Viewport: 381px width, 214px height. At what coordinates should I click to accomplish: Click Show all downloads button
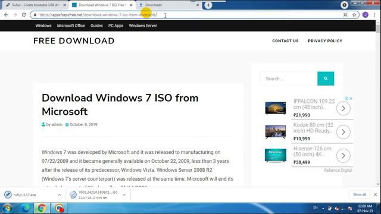[360, 194]
